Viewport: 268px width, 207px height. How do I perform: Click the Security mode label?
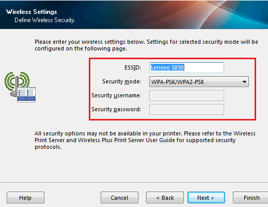click(x=121, y=81)
